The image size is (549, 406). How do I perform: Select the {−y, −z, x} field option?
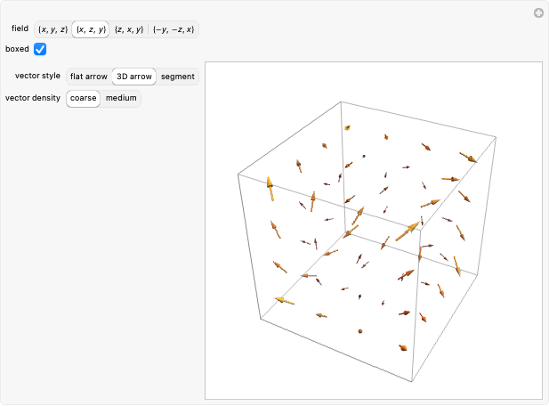pyautogui.click(x=174, y=29)
